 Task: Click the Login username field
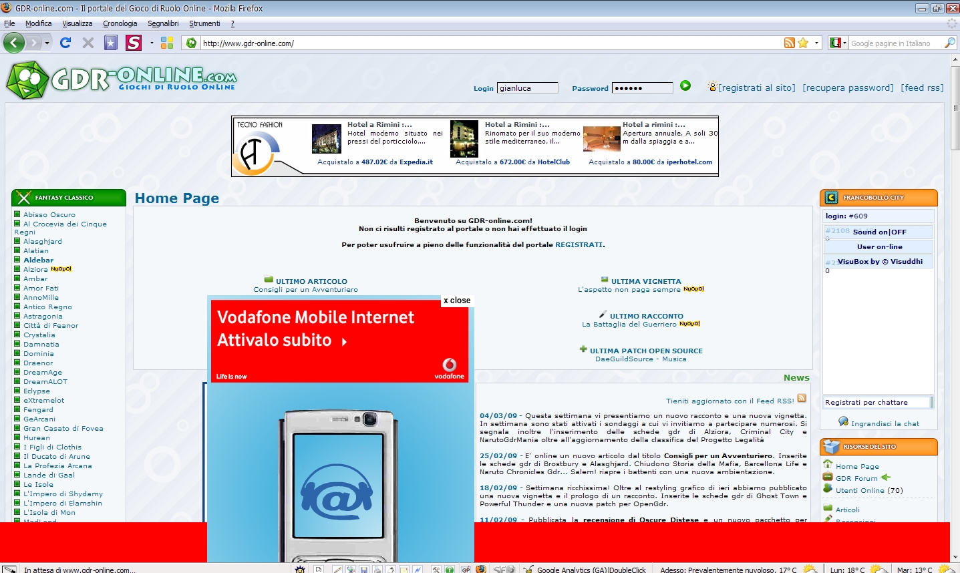(528, 87)
